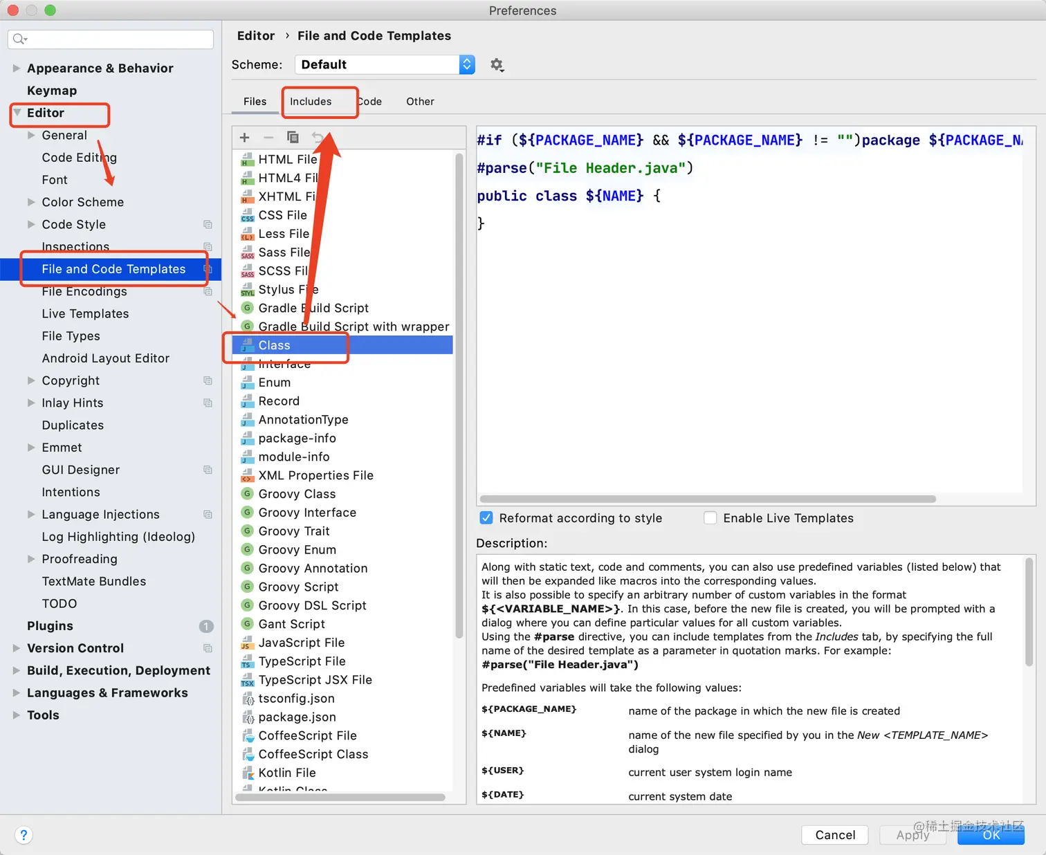This screenshot has width=1046, height=855.
Task: Select the Kotlin File template icon
Action: pos(247,773)
